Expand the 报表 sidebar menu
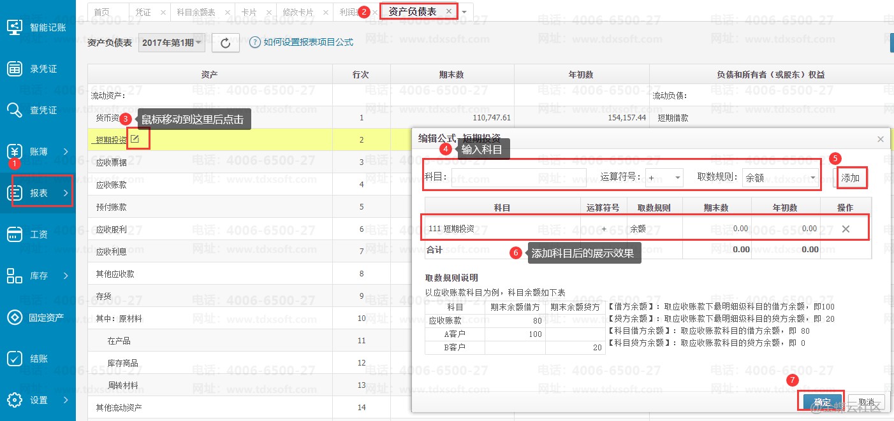The width and height of the screenshot is (894, 421). pyautogui.click(x=42, y=193)
